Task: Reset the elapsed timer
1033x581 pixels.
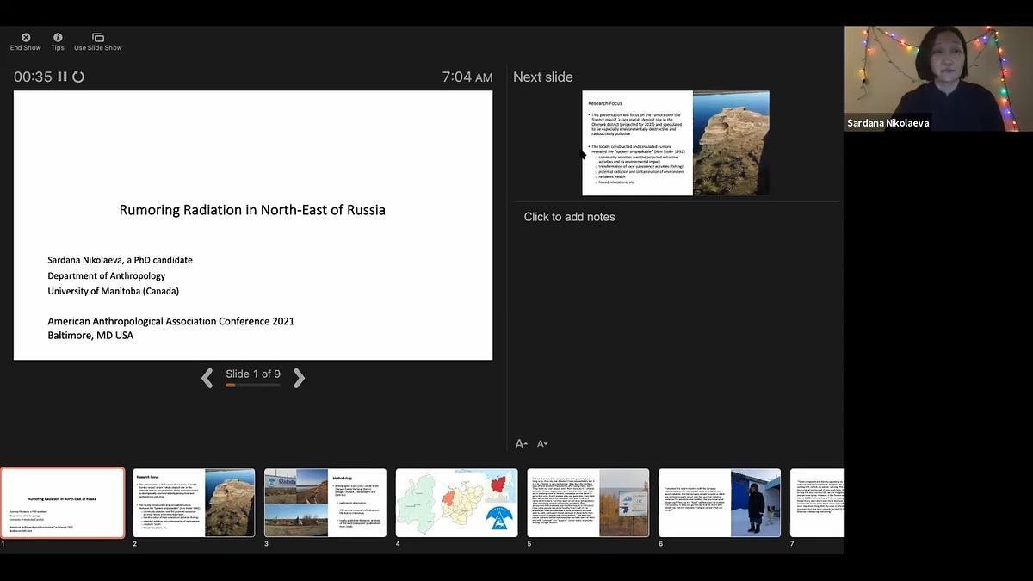Action: click(78, 77)
